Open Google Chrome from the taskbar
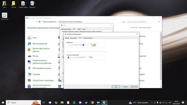This screenshot has height=105, width=187. click(92, 102)
